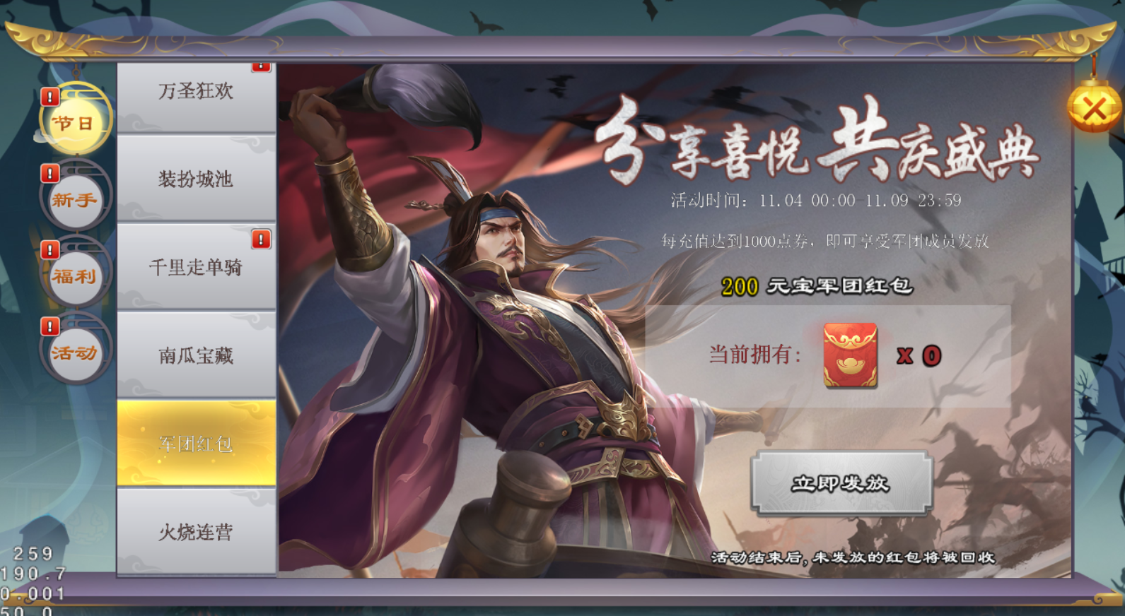Click the red envelope count number 0
The width and height of the screenshot is (1125, 616).
click(x=931, y=355)
